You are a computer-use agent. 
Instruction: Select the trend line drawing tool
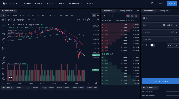pos(3,30)
